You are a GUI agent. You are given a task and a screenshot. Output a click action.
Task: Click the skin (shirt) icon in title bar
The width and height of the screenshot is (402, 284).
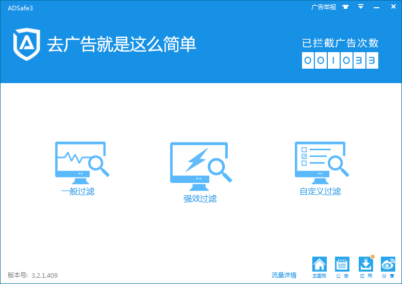click(x=346, y=7)
